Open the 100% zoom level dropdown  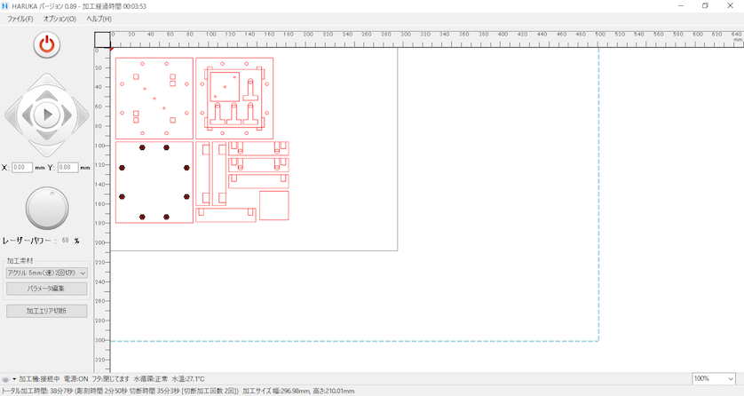click(x=714, y=378)
